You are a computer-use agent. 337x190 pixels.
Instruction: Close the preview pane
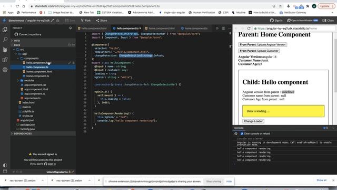[328, 21]
